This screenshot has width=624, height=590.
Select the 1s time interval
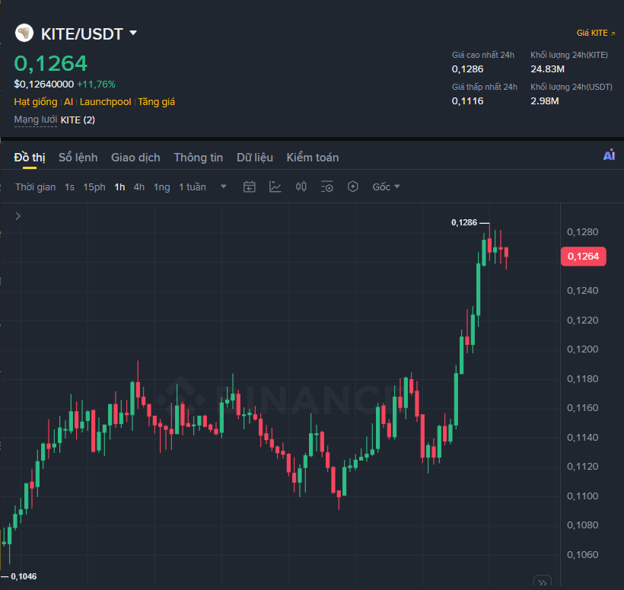pyautogui.click(x=70, y=187)
